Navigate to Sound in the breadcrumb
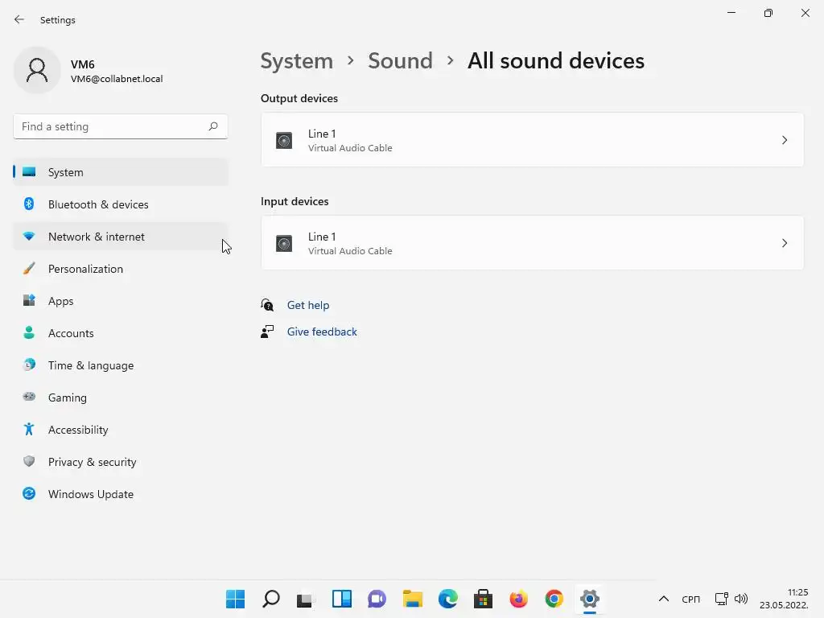This screenshot has height=618, width=824. point(400,61)
